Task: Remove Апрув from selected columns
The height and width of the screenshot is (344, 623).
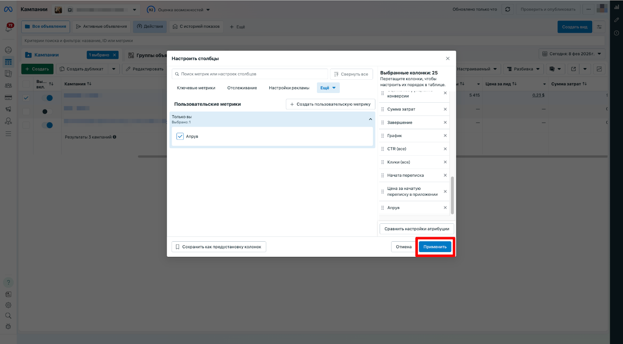Action: pyautogui.click(x=445, y=208)
